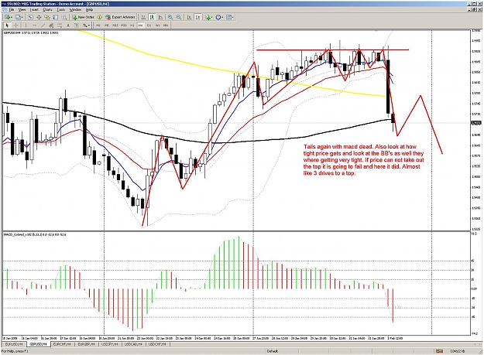Switch to the EURCHF,H4 chart tab

click(62, 344)
